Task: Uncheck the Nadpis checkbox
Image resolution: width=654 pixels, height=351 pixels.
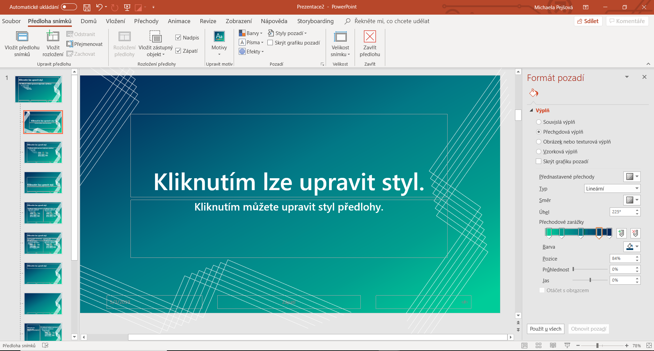Action: pos(178,38)
